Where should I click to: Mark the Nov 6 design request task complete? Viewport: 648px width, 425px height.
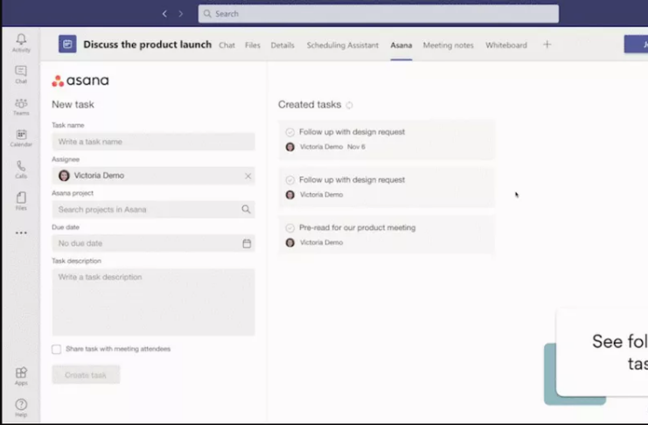pyautogui.click(x=290, y=132)
